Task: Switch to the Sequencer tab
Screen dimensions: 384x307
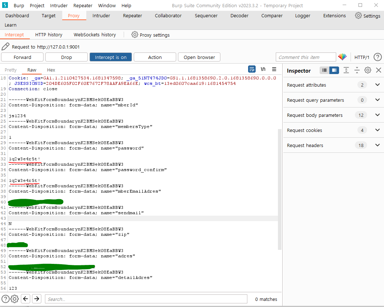Action: click(x=206, y=16)
